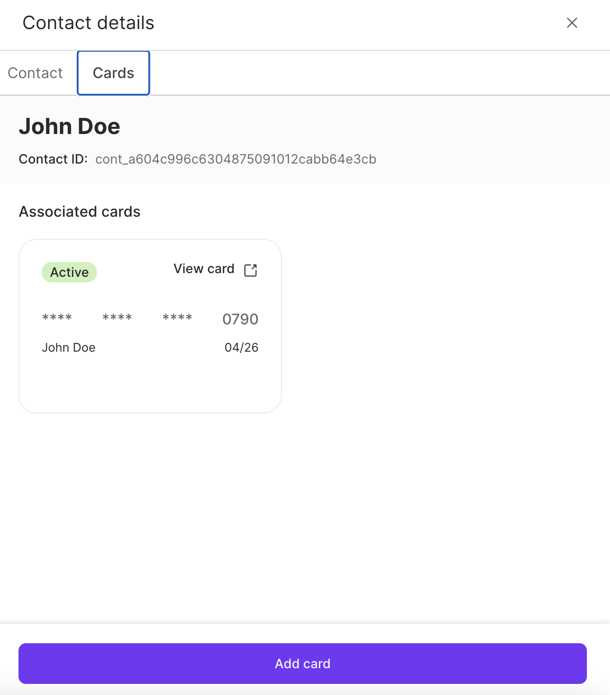The image size is (610, 695).
Task: Click empty space at bottom of the card tile
Action: coord(150,388)
